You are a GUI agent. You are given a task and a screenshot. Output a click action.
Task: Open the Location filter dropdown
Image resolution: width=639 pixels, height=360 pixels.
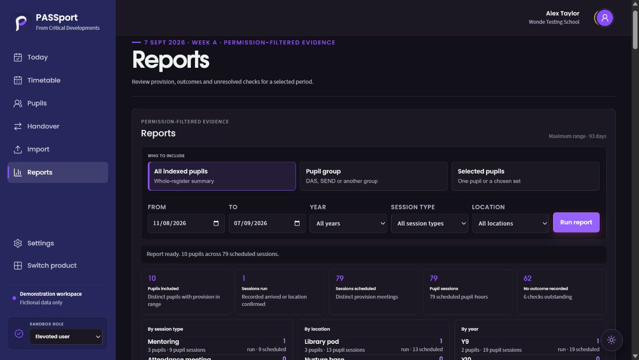[510, 223]
